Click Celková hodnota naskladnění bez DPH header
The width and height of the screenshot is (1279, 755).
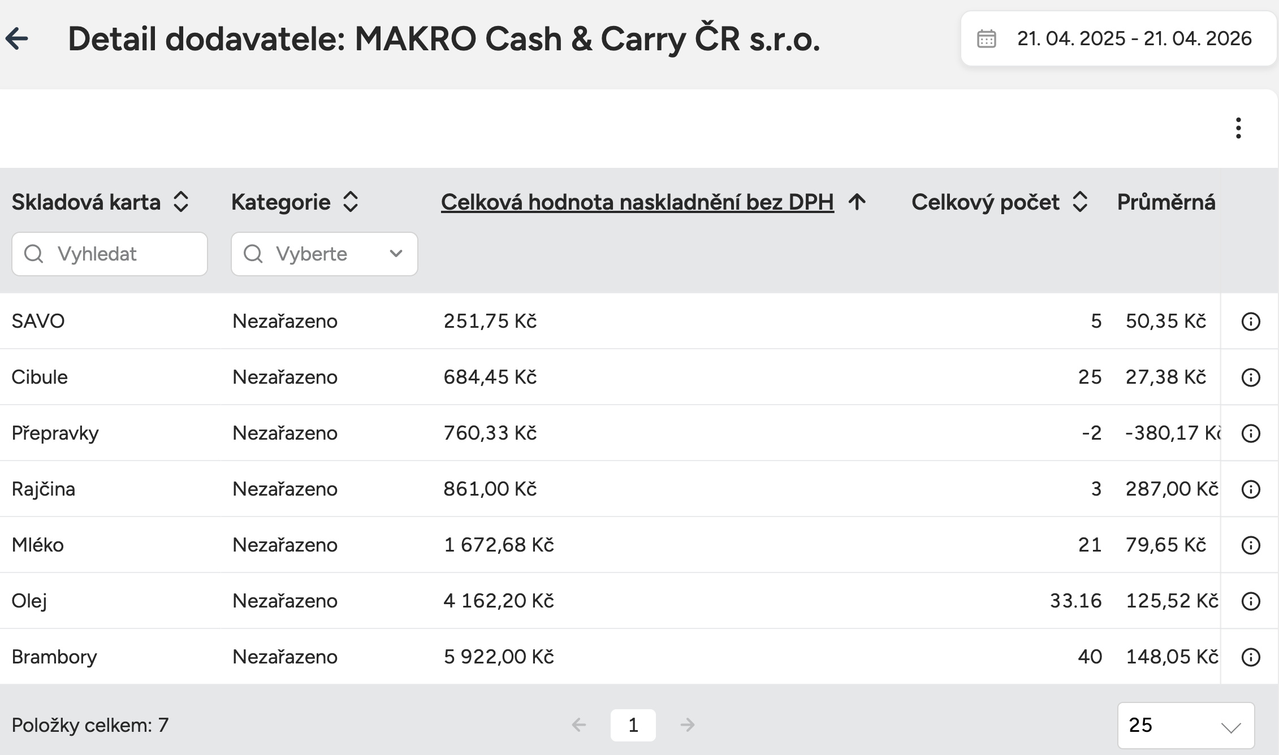coord(637,202)
